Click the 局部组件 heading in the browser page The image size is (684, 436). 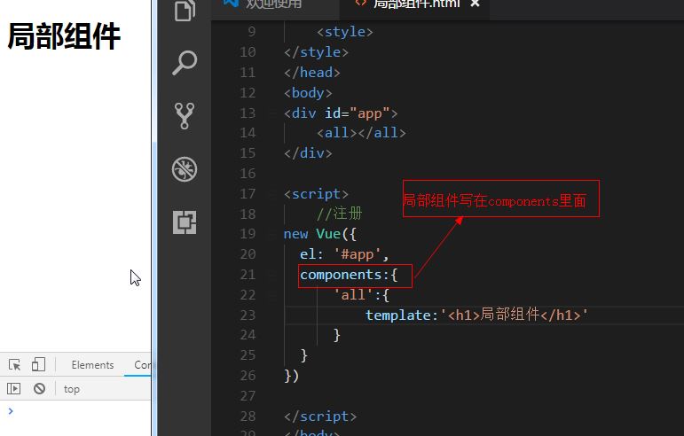64,36
